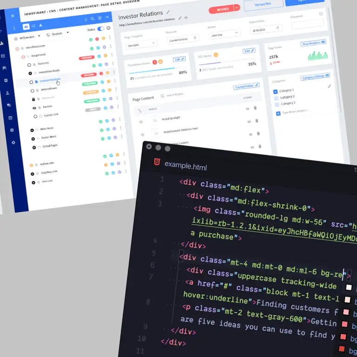The height and width of the screenshot is (357, 357).
Task: Click the collapse arrow icon in tree panel header
Action: click(x=106, y=17)
